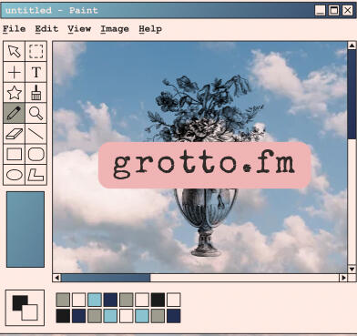Open the Image menu
Image resolution: width=357 pixels, height=336 pixels.
click(x=115, y=29)
